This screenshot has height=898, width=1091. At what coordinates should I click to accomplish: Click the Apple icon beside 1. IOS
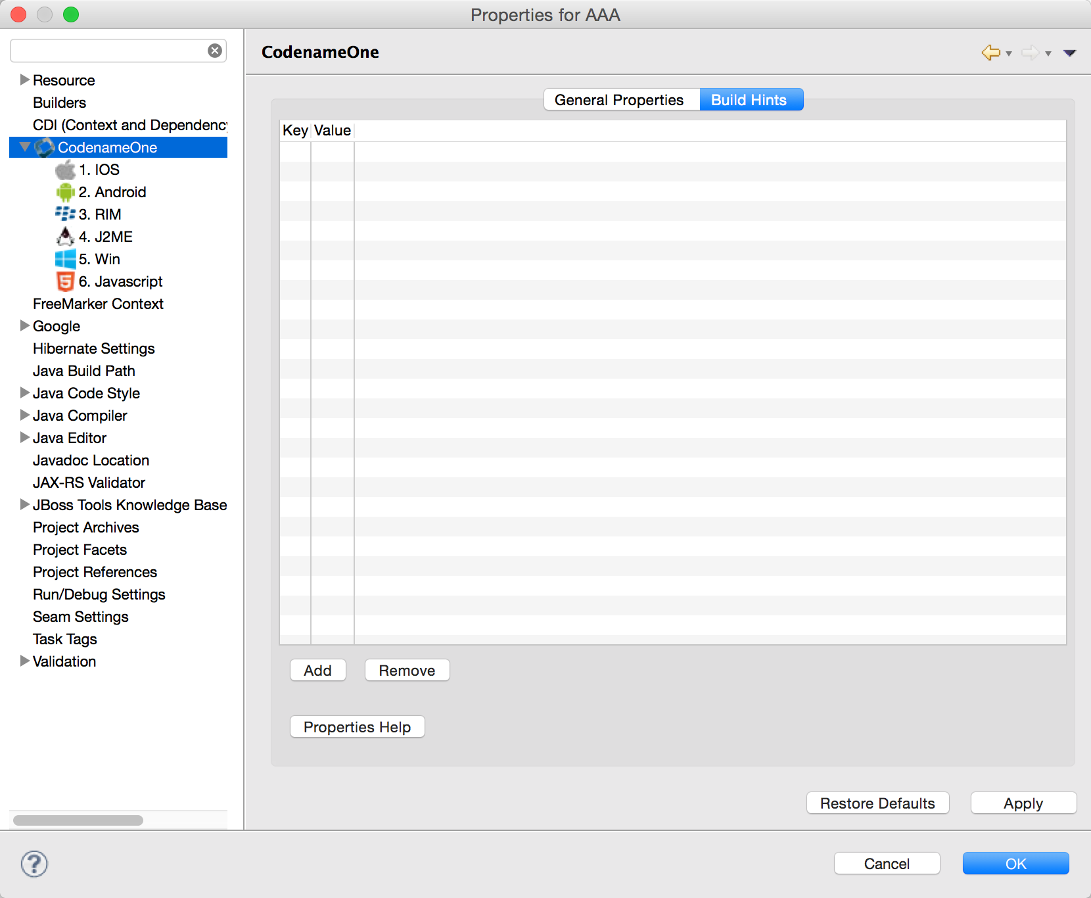65,170
